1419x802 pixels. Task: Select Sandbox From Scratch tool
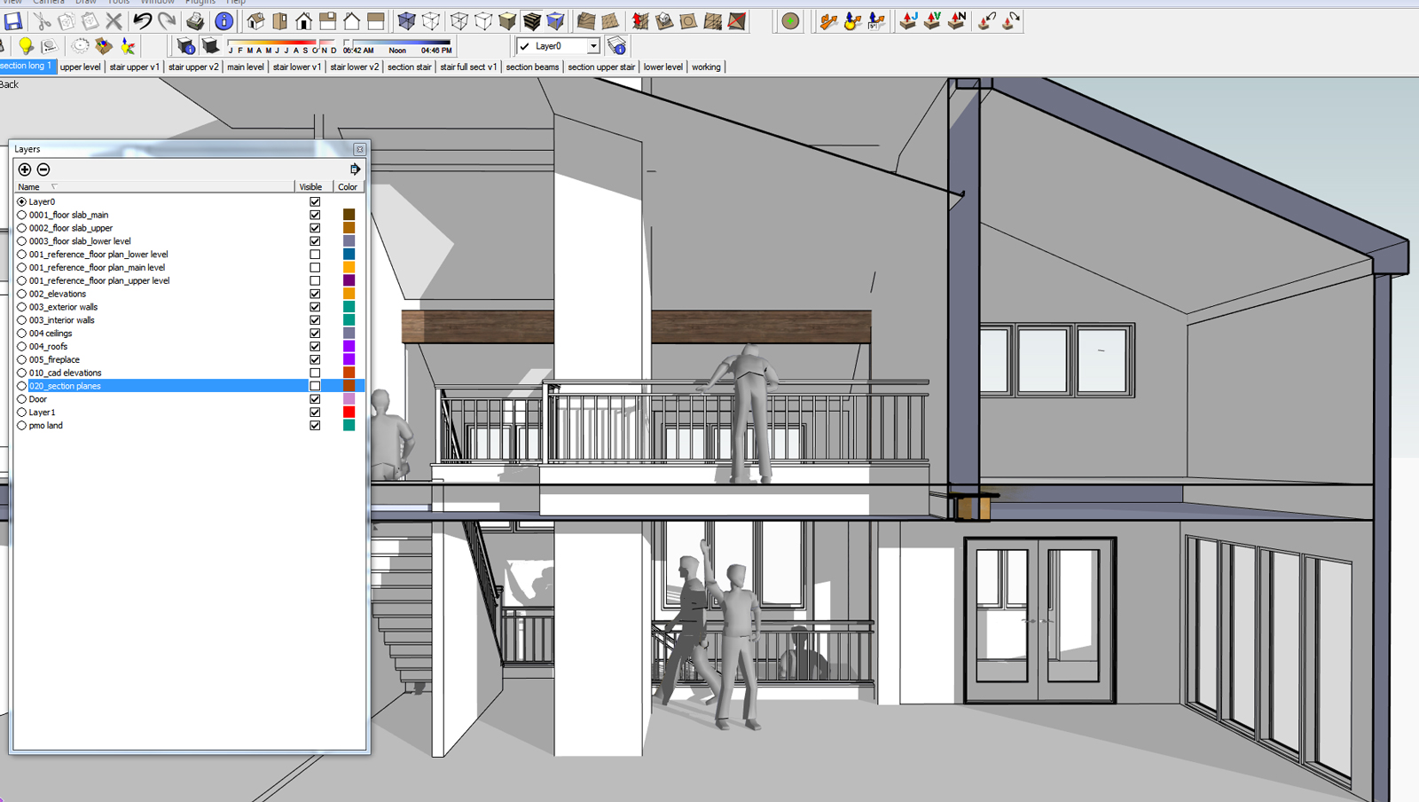pyautogui.click(x=610, y=20)
